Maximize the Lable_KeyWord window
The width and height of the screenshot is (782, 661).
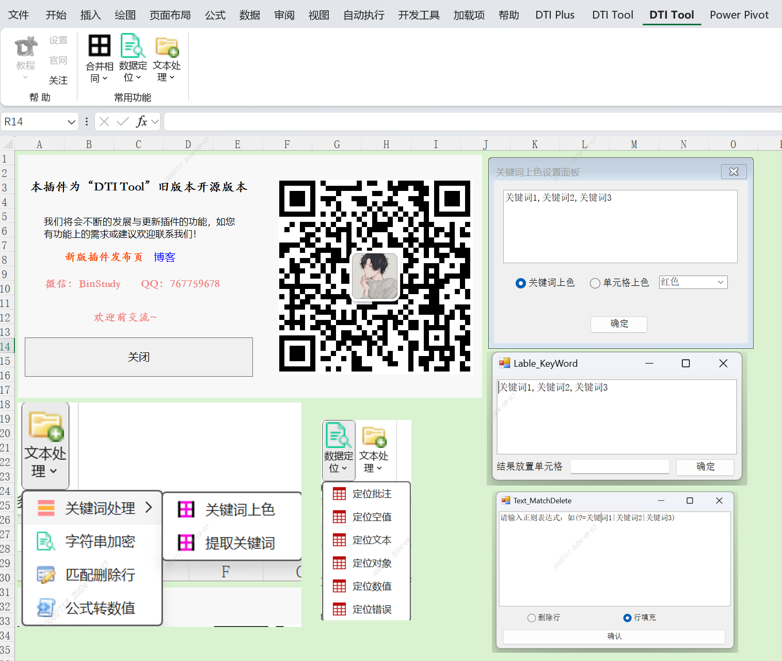click(686, 363)
